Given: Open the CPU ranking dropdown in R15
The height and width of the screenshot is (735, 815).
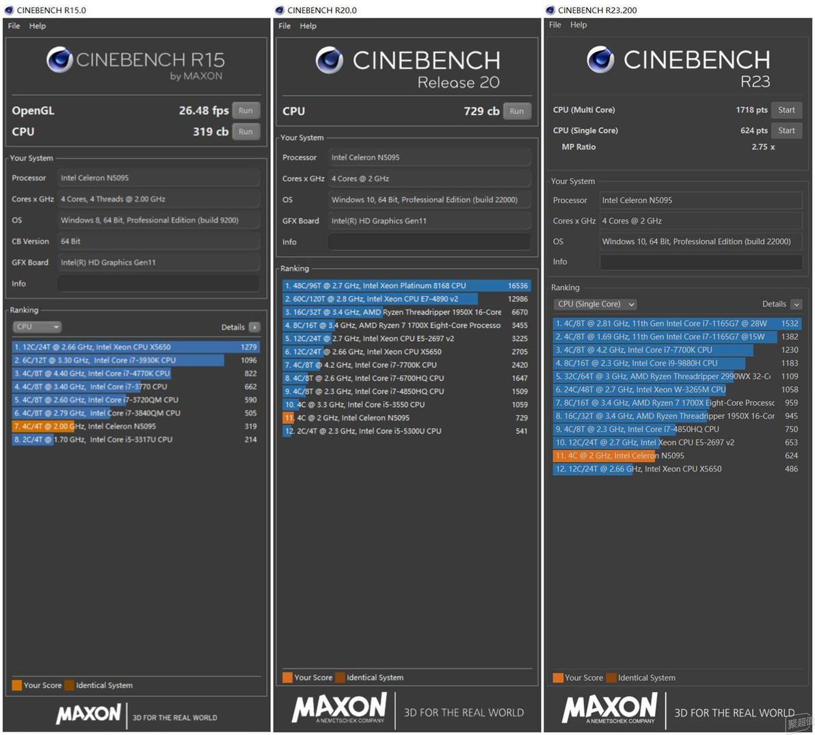Looking at the screenshot, I should tap(36, 326).
